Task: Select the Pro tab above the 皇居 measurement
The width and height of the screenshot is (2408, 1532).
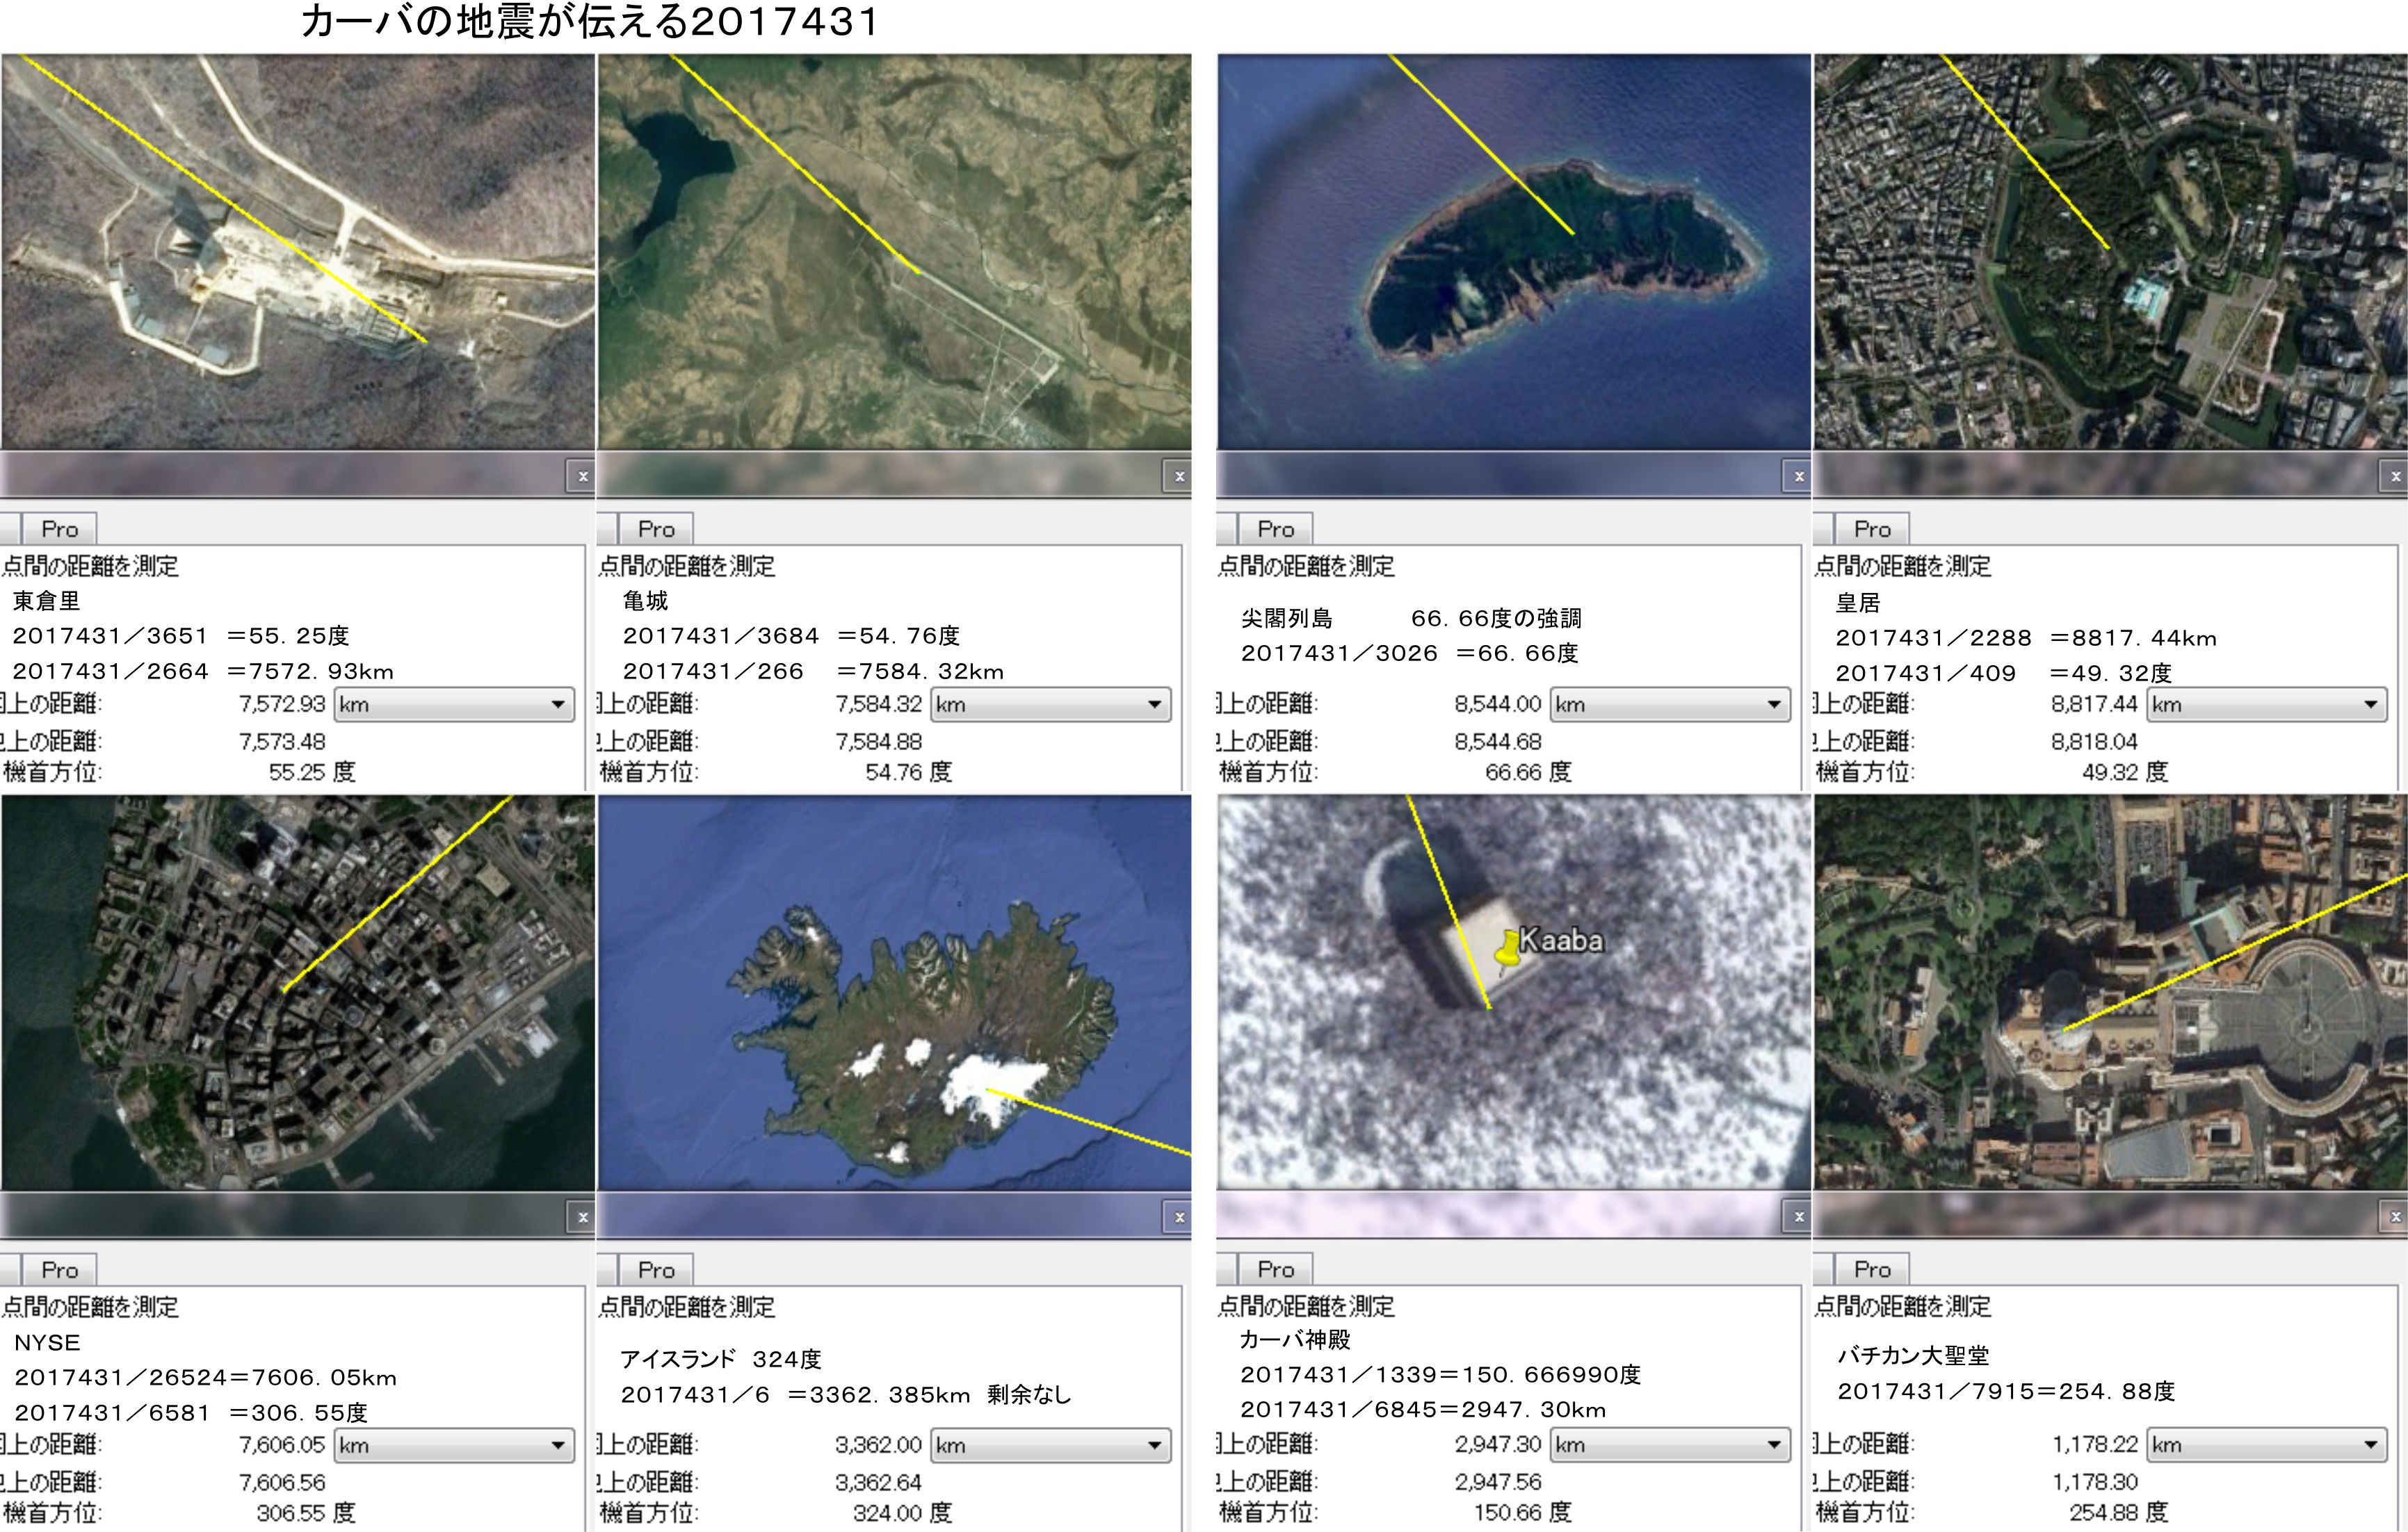Action: click(1872, 529)
